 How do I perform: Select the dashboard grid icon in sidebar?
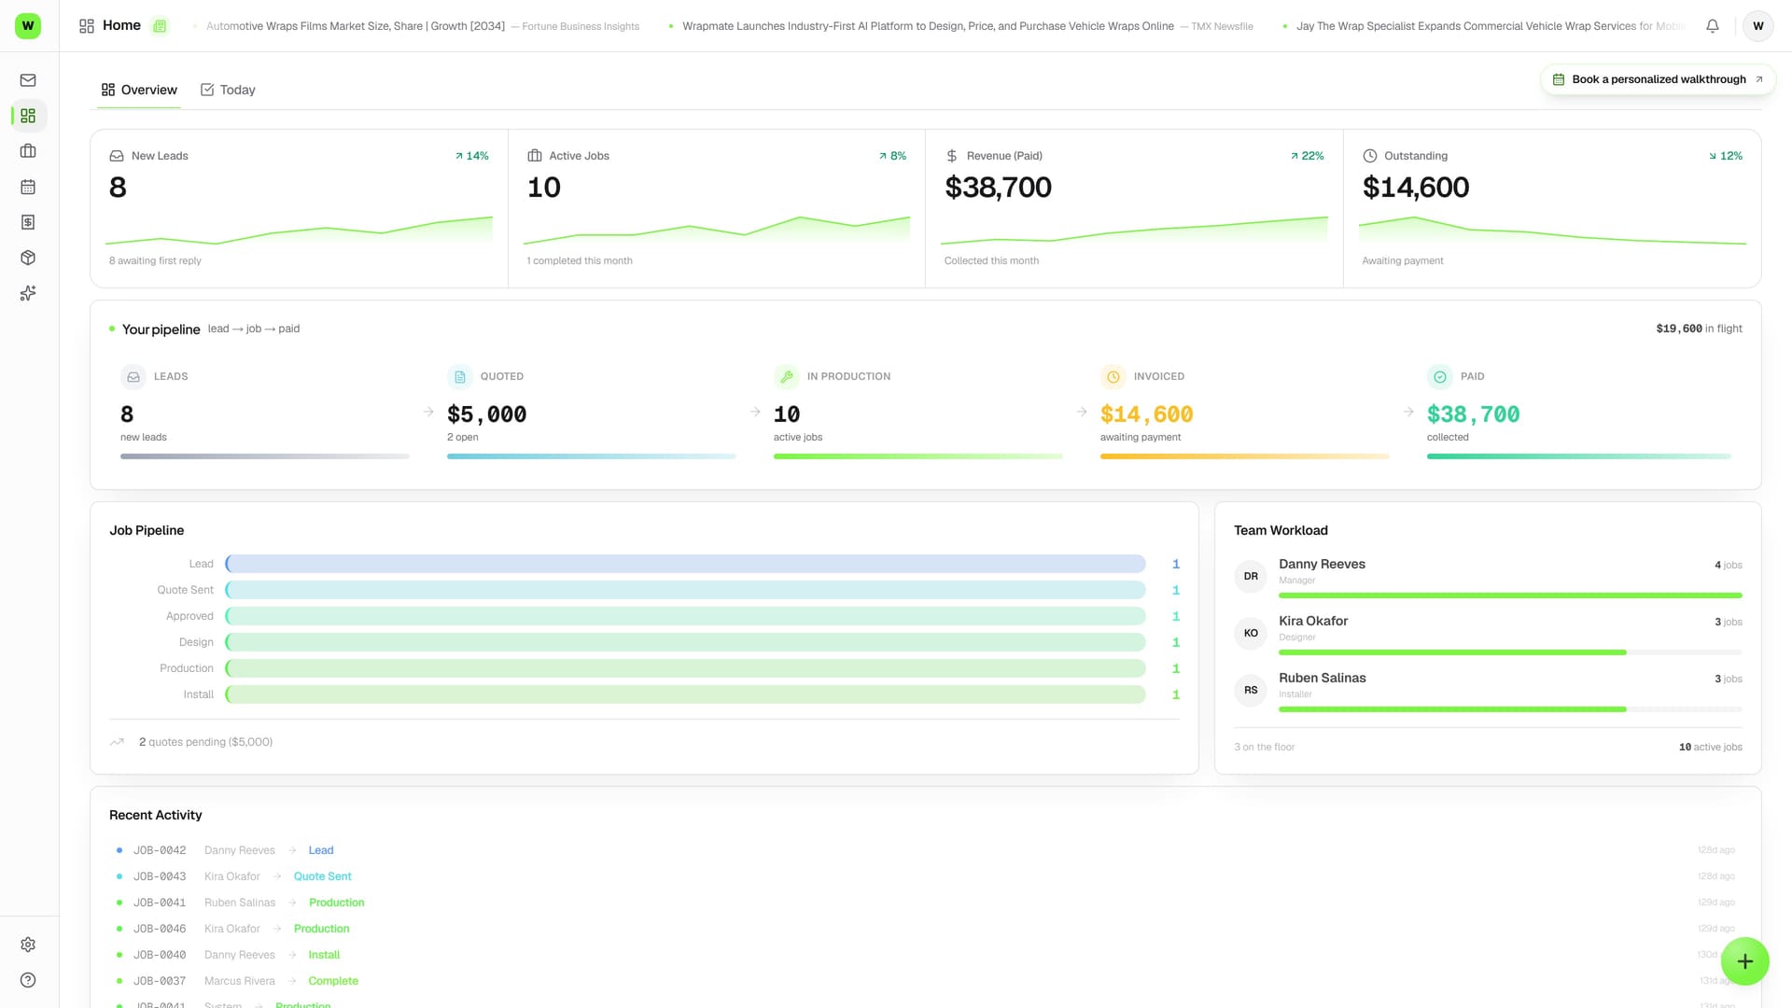point(28,116)
